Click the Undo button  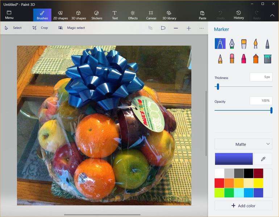pos(221,15)
